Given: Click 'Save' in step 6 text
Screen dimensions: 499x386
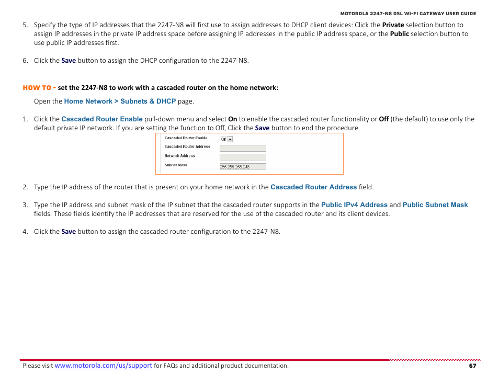Looking at the screenshot, I should tap(69, 61).
